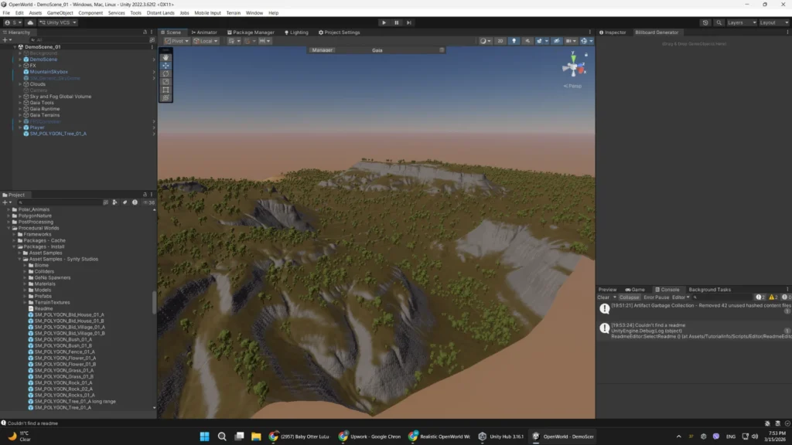Open the Unity VCS dropdown
Viewport: 792px width, 445px height.
(x=58, y=22)
